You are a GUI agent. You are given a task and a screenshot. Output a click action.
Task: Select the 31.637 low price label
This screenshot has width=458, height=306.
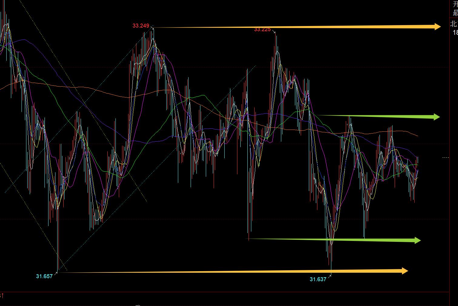(318, 279)
